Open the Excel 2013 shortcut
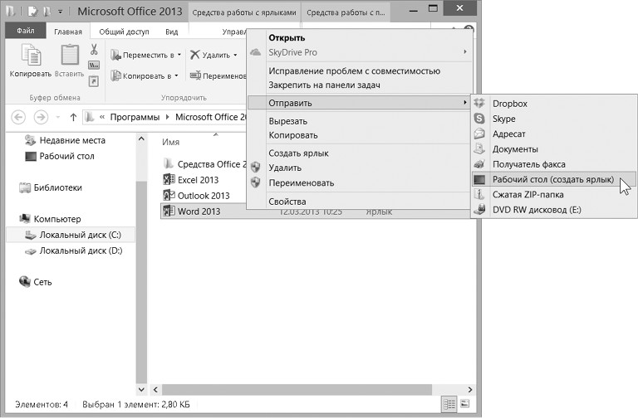 coord(198,179)
